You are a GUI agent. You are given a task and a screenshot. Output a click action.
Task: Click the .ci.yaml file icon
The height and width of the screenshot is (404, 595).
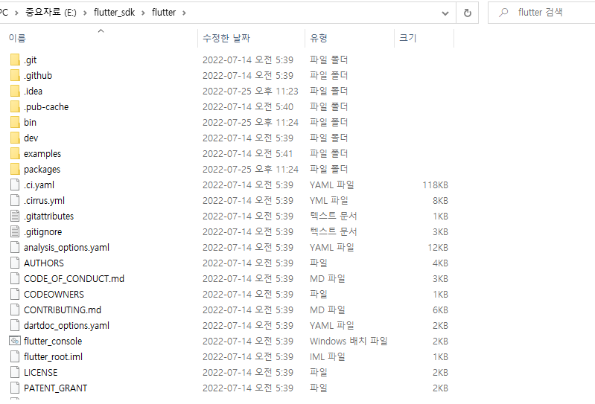coord(15,185)
